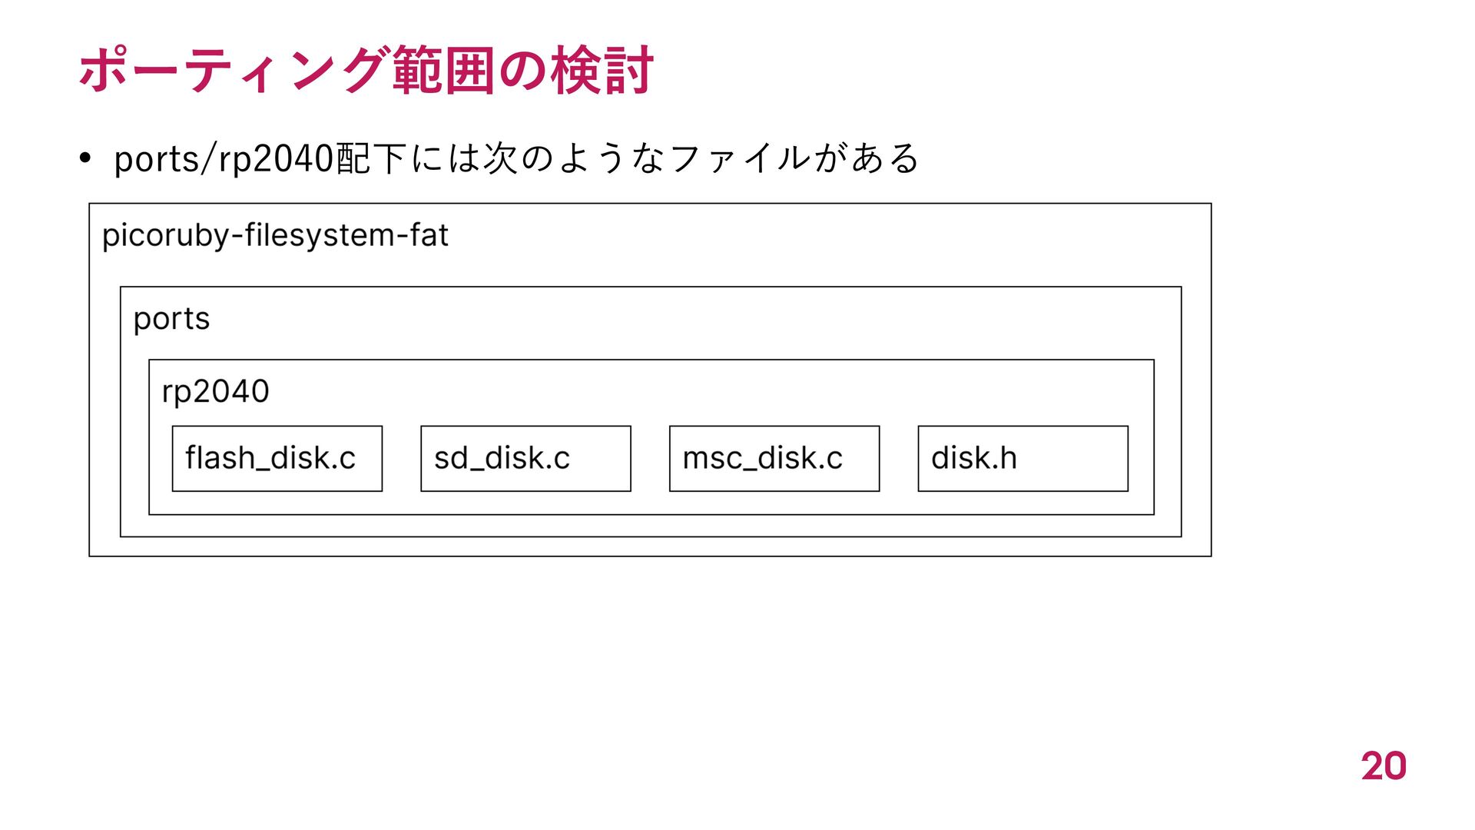The width and height of the screenshot is (1475, 830).
Task: Click the がある text ending the bullet
Action: coord(866,159)
